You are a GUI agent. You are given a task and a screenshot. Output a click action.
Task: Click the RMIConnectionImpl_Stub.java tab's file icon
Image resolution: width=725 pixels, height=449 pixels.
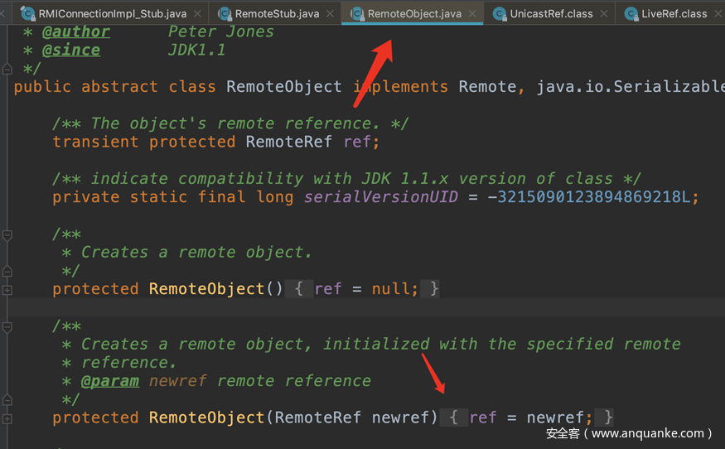27,14
